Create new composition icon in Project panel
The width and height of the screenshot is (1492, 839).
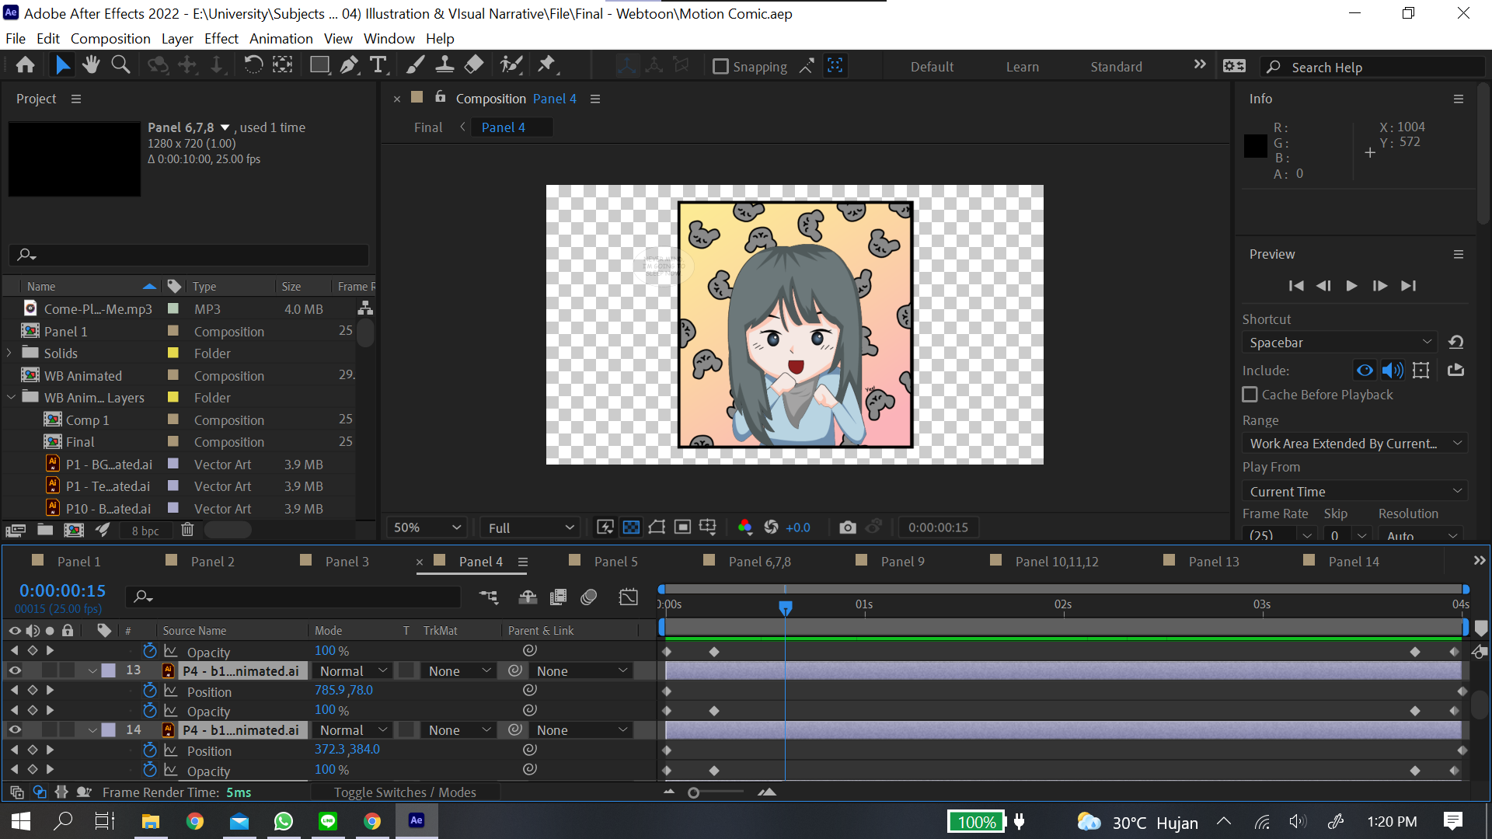click(74, 530)
